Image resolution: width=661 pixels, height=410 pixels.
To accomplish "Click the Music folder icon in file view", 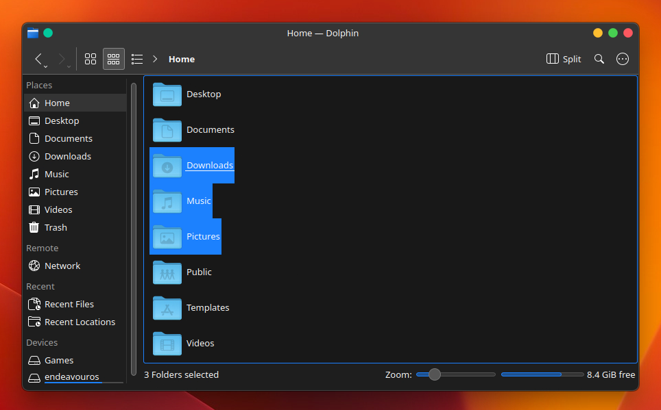I will coord(167,201).
